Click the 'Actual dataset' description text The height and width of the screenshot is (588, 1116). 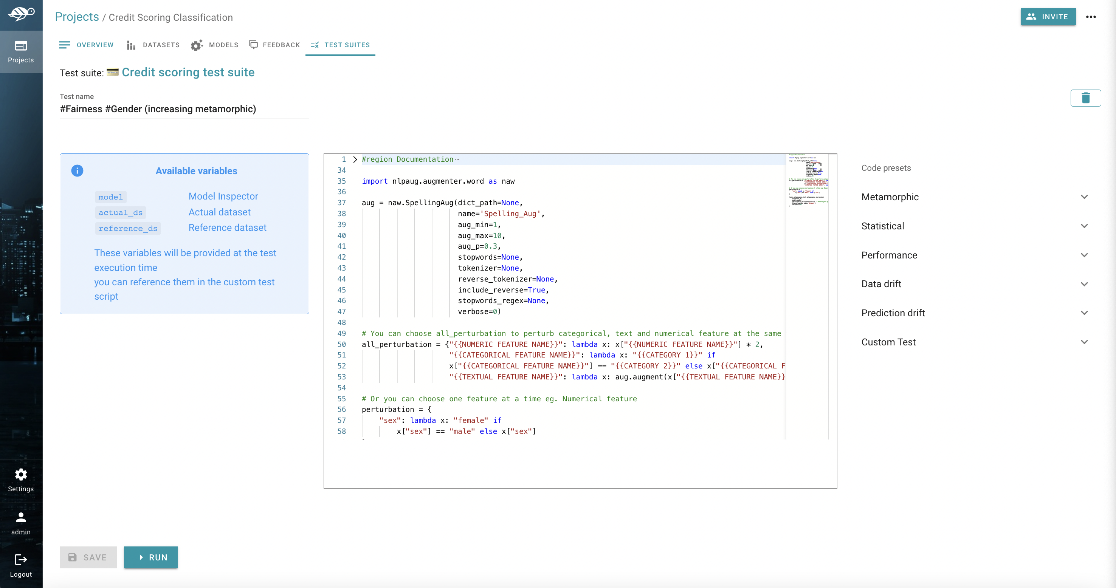click(x=219, y=212)
